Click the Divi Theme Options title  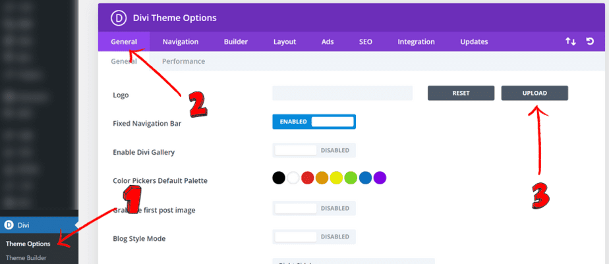pyautogui.click(x=175, y=18)
